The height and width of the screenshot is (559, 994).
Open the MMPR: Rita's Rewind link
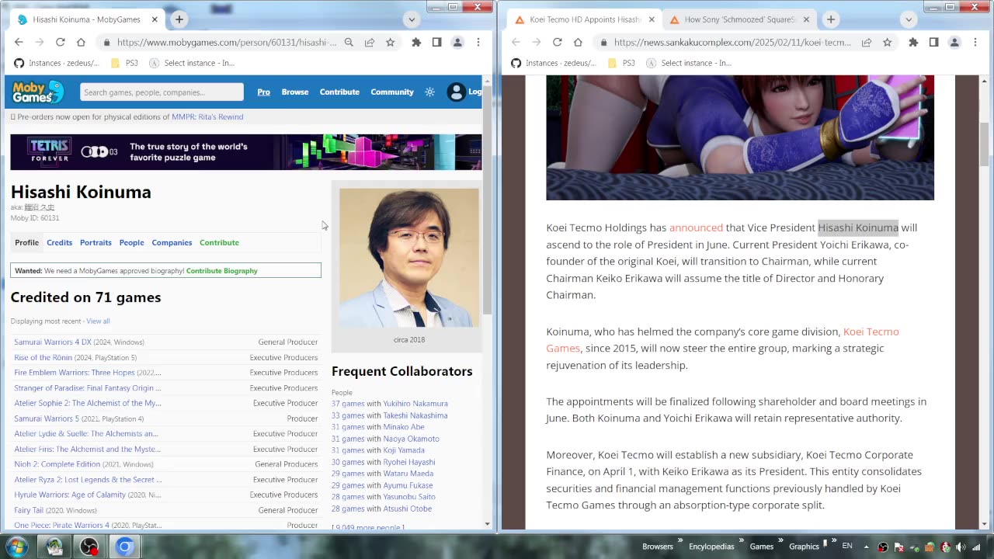pyautogui.click(x=207, y=117)
